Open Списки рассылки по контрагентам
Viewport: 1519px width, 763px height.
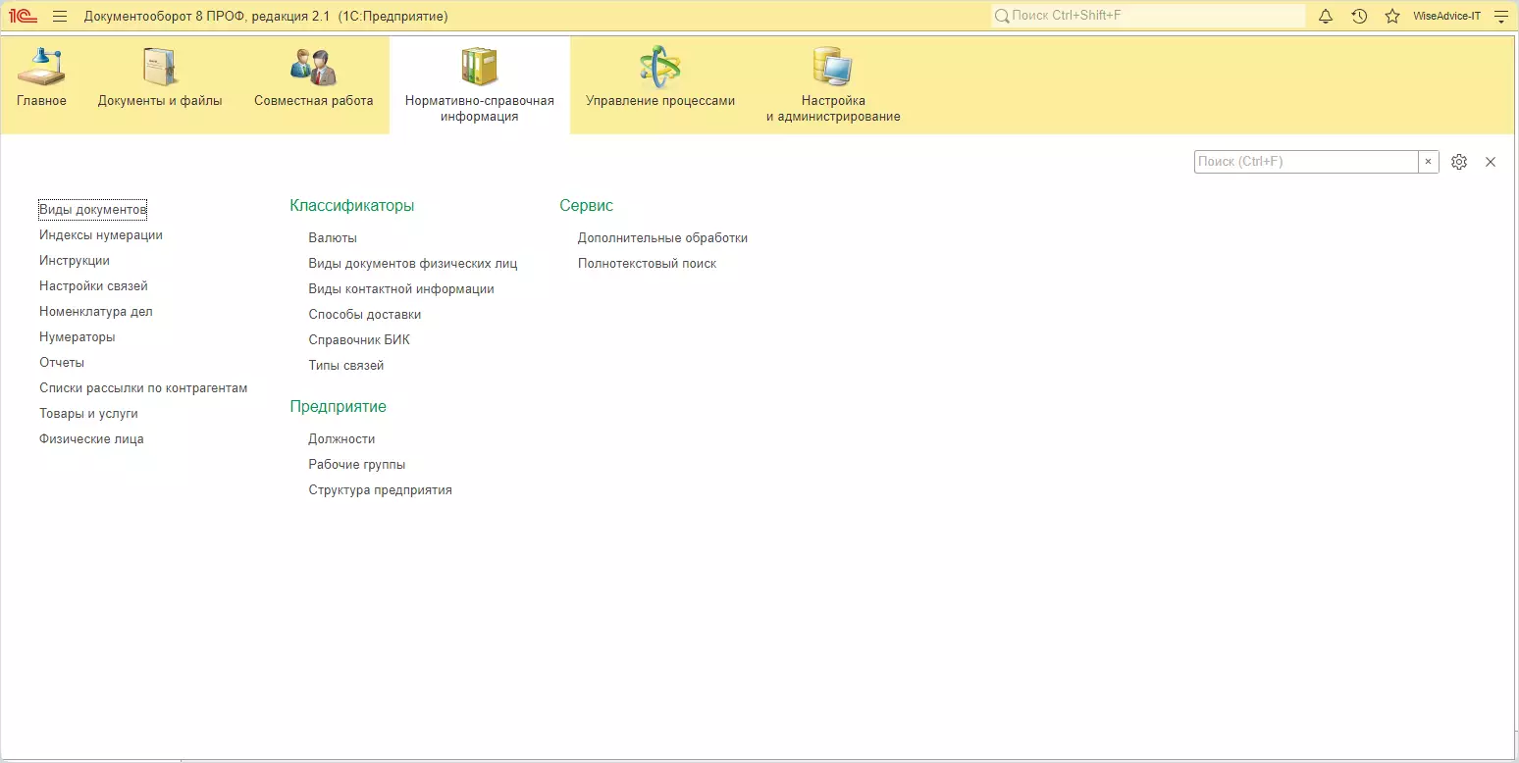[x=143, y=388]
